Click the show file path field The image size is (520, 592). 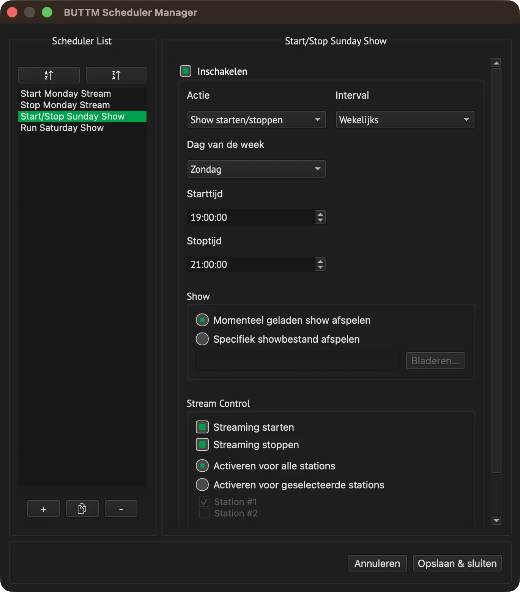click(x=298, y=361)
